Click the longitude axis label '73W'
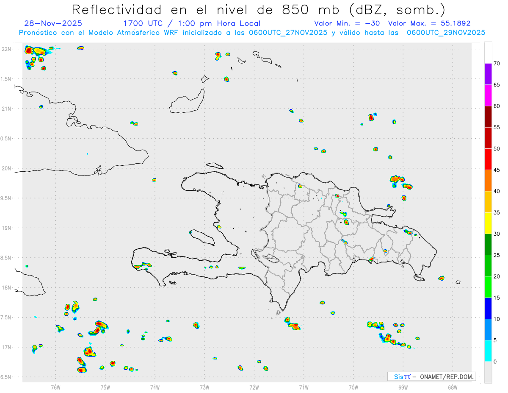This screenshot has height=393, width=508. click(204, 387)
